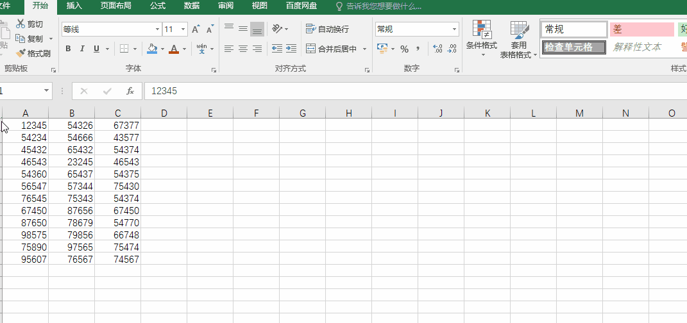687x323 pixels.
Task: Click the Insert Function fx button
Action: pyautogui.click(x=130, y=90)
